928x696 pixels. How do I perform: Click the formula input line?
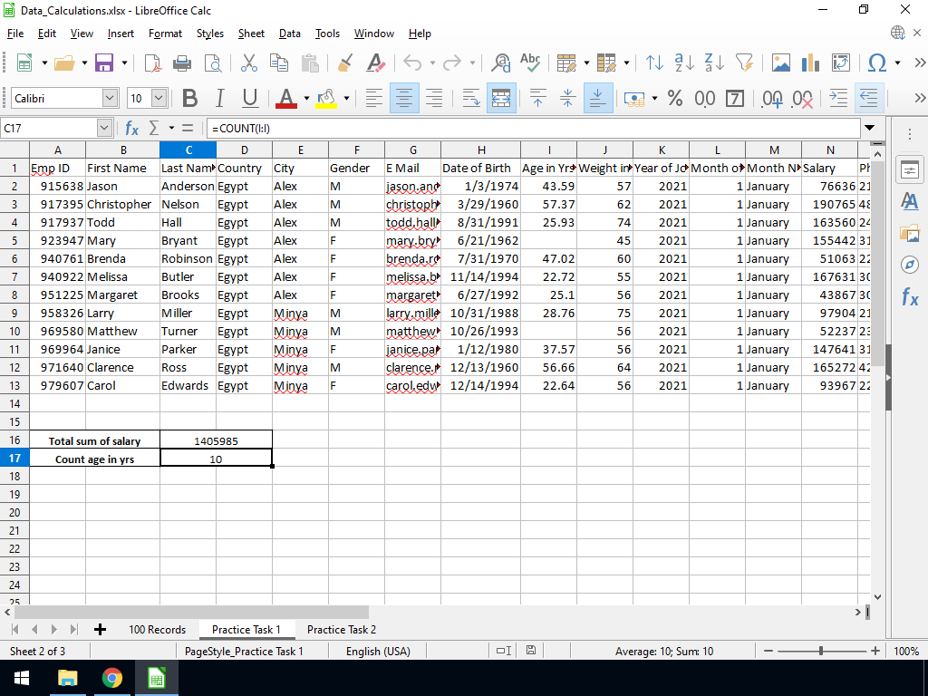click(533, 128)
